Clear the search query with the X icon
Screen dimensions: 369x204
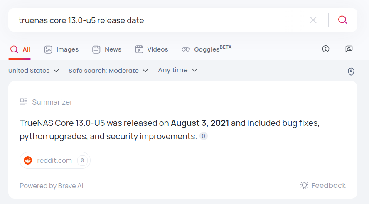coord(313,20)
